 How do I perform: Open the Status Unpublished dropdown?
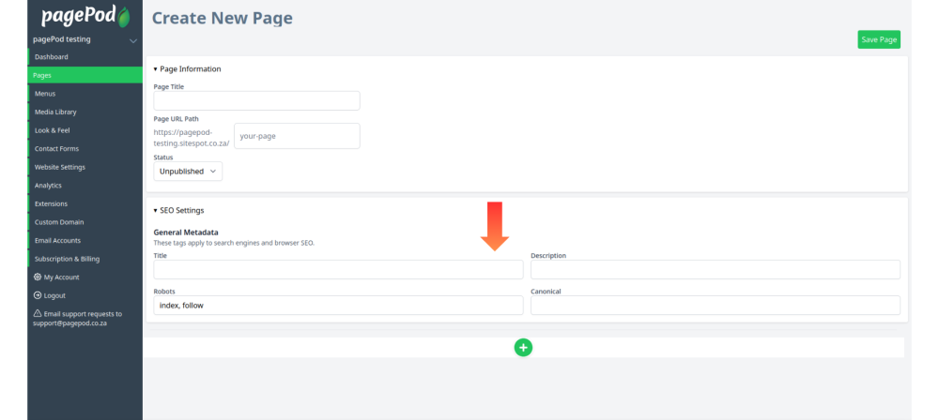(188, 172)
